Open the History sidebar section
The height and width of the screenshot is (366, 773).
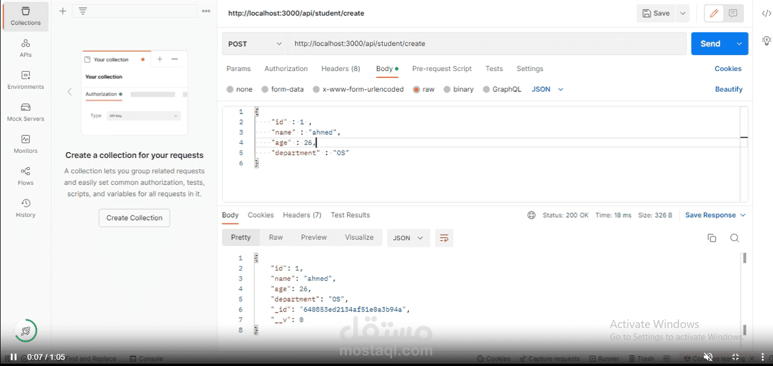point(26,207)
